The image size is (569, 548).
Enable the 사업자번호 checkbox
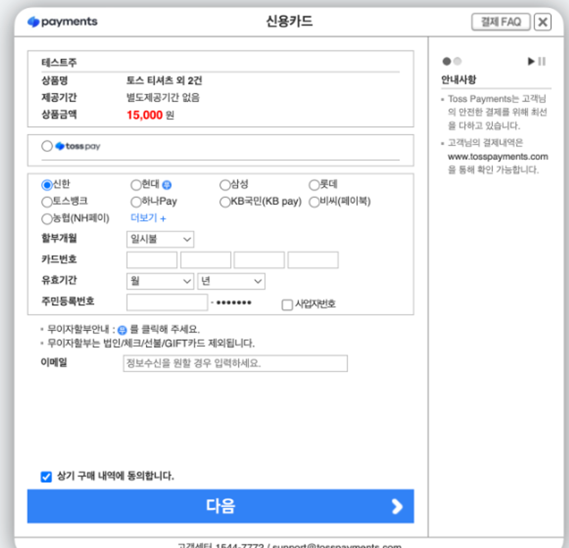coord(287,305)
